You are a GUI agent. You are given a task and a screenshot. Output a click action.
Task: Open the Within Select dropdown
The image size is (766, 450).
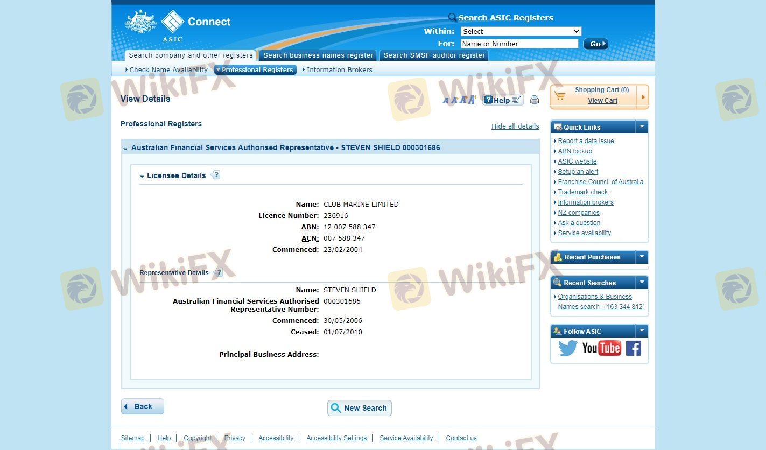click(x=521, y=31)
